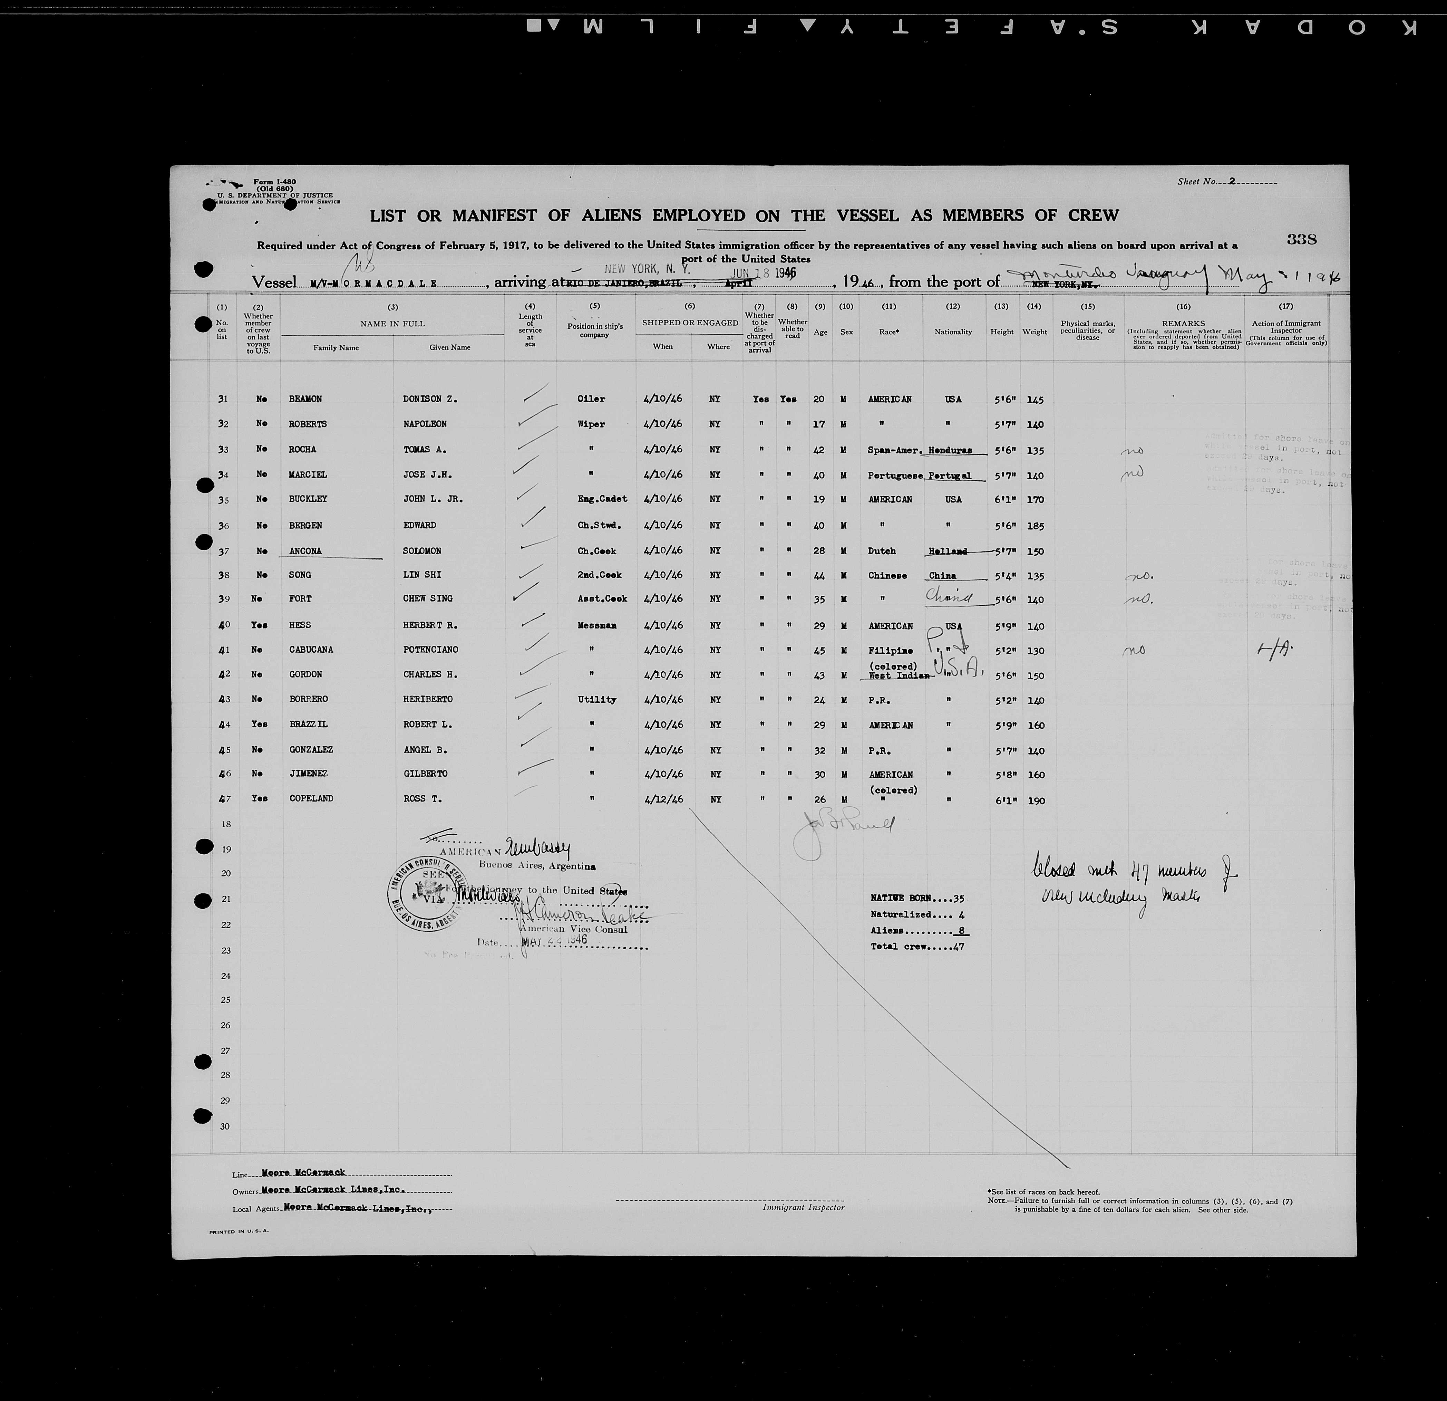Click the Messman position entry
The height and width of the screenshot is (1401, 1447).
pos(596,625)
